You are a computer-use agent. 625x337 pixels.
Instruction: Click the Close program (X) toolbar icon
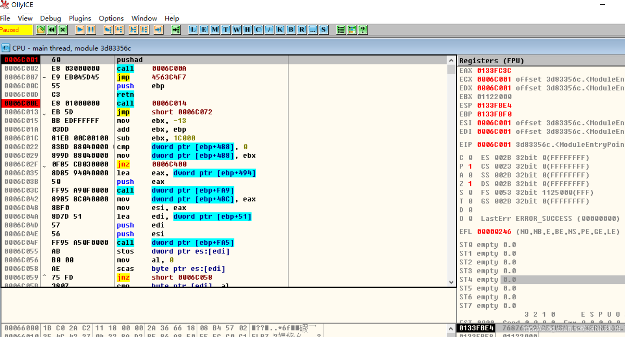pyautogui.click(x=63, y=30)
